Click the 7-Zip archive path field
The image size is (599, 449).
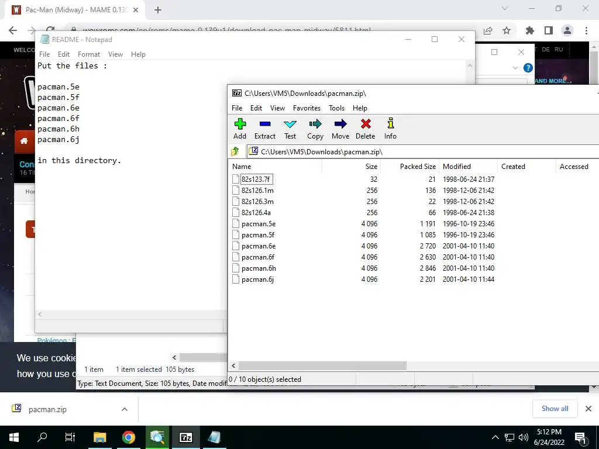pyautogui.click(x=423, y=151)
